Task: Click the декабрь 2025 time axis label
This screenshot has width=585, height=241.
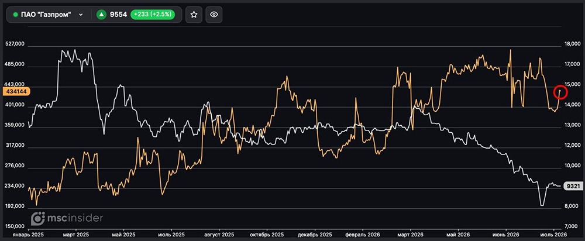Action: click(x=315, y=235)
